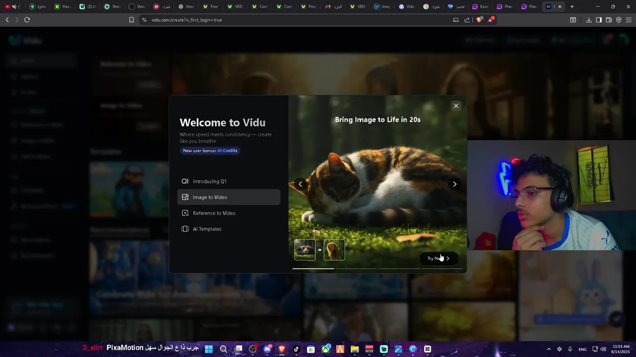Viewport: 636px width, 357px height.
Task: Open Brave browser taskbar icon
Action: [282, 349]
